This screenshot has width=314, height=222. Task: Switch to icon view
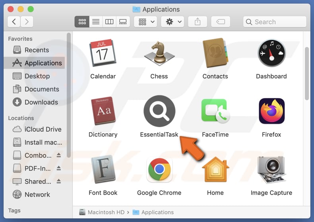click(82, 21)
